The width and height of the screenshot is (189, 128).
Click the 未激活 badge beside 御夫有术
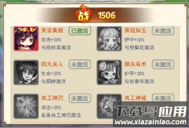point(163,64)
